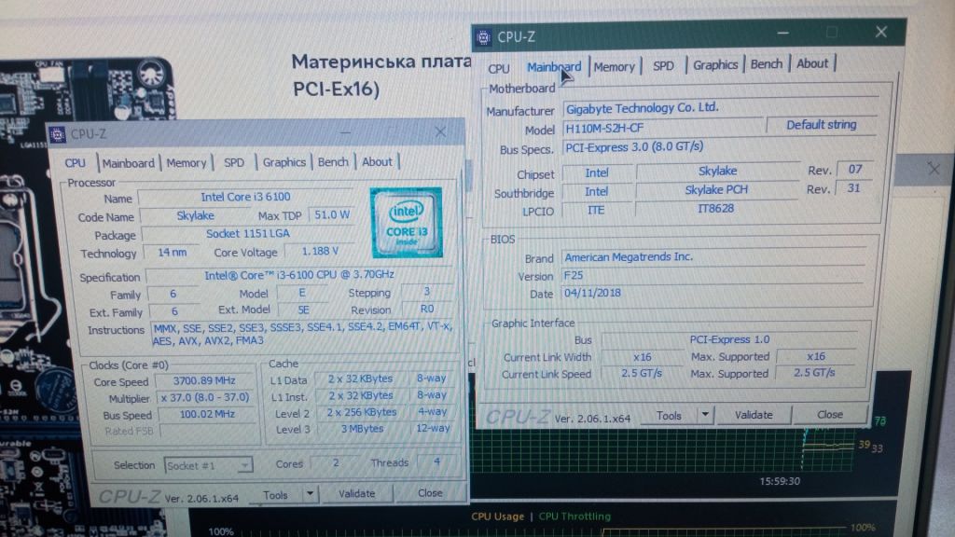
Task: Minimize the right CPU-Z window
Action: pyautogui.click(x=783, y=33)
